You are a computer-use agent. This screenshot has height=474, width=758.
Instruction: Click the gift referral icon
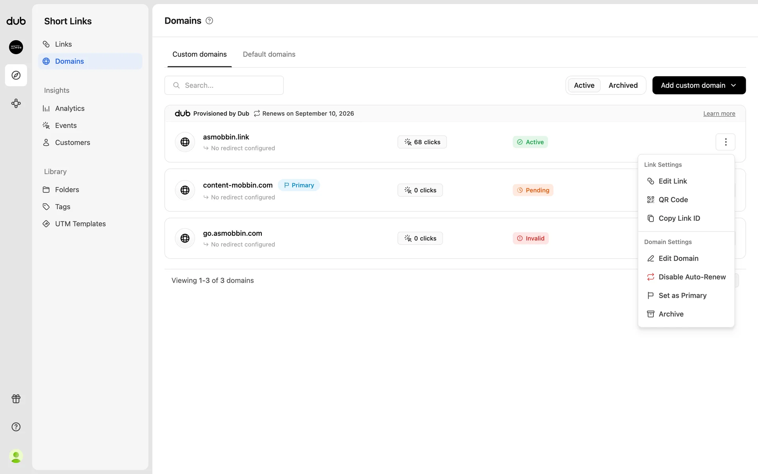pos(16,399)
